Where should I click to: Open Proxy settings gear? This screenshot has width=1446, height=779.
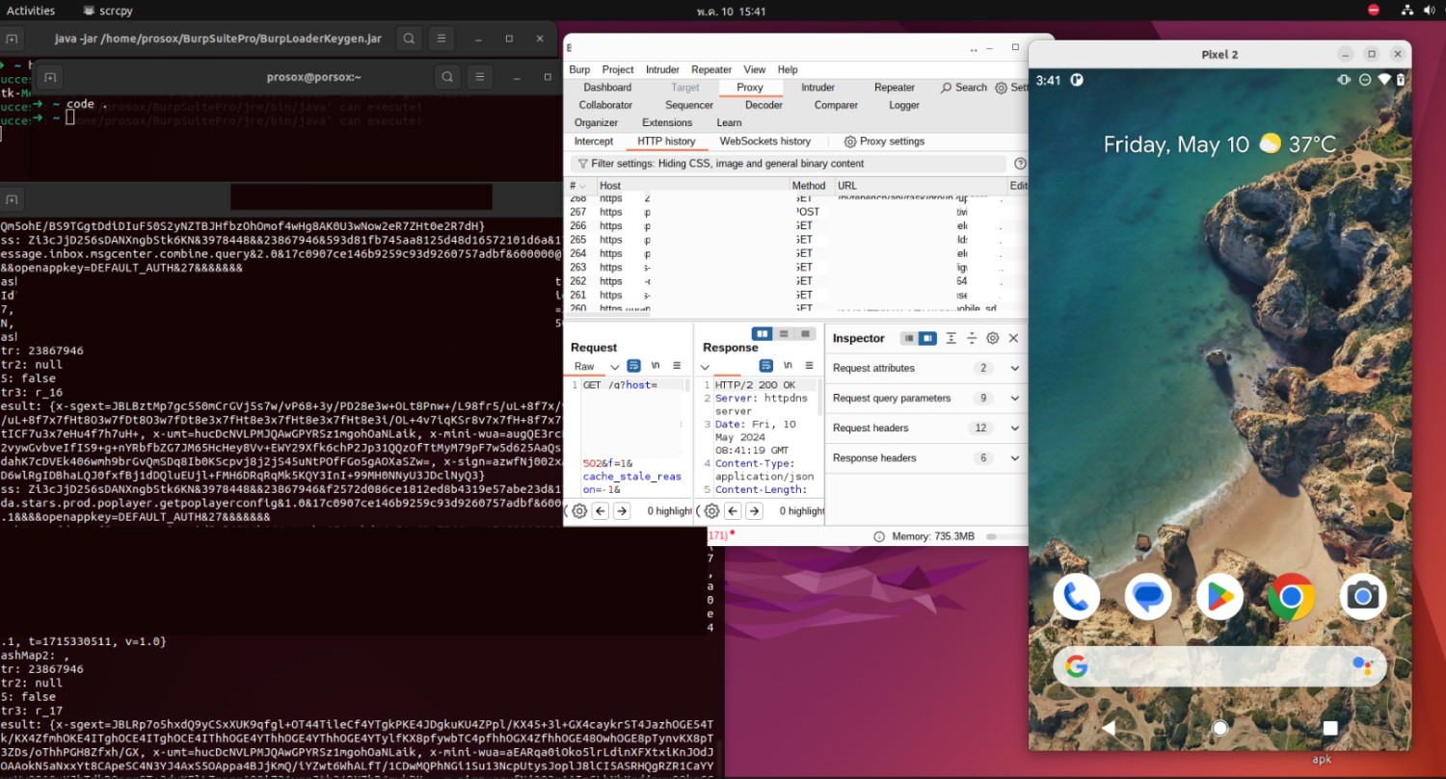click(x=850, y=142)
